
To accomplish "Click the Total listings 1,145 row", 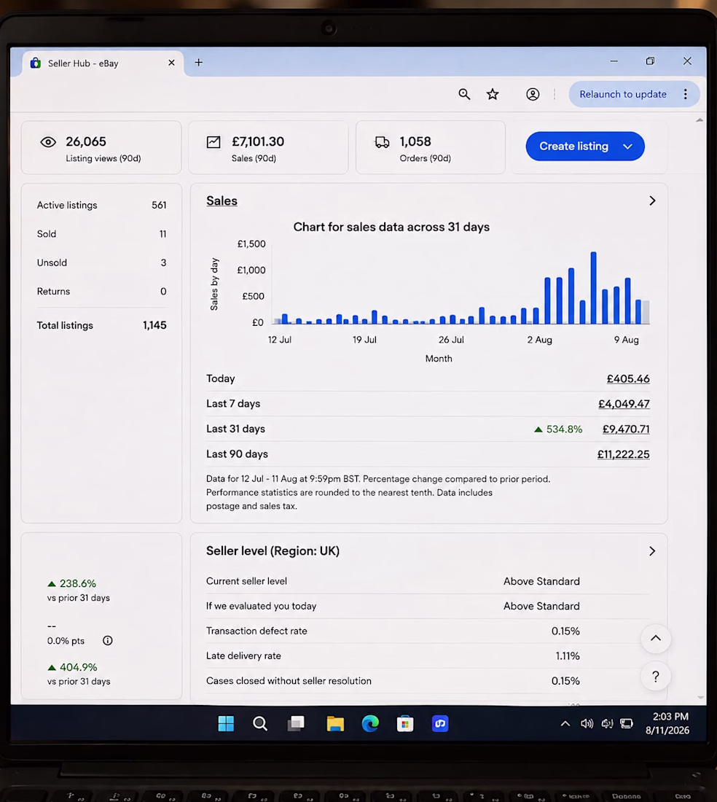I will click(x=101, y=325).
